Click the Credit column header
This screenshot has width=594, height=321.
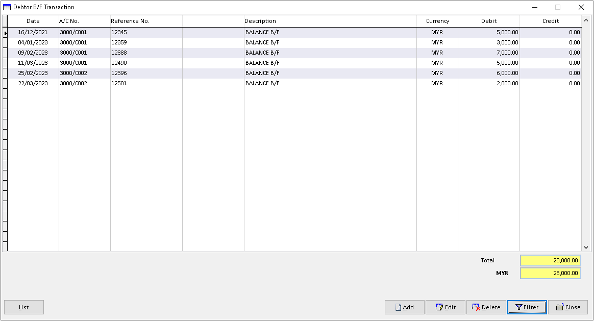551,21
